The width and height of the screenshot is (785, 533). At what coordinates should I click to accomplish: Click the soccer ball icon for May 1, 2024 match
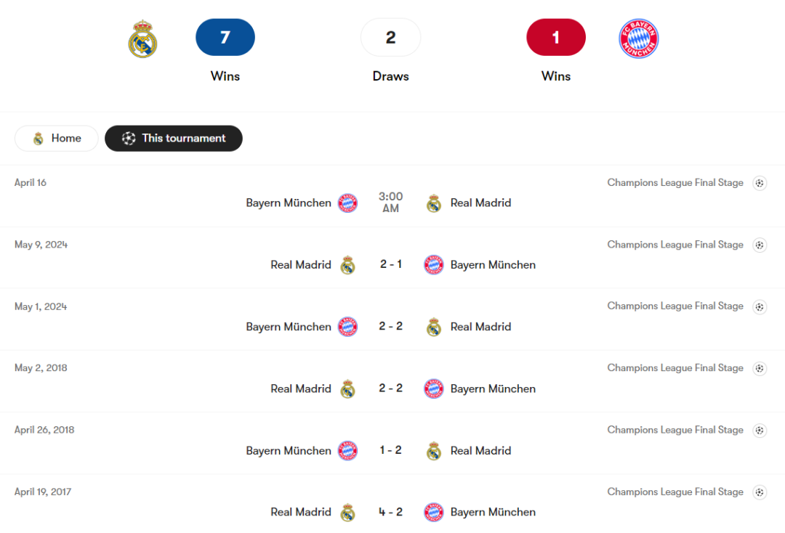click(760, 306)
